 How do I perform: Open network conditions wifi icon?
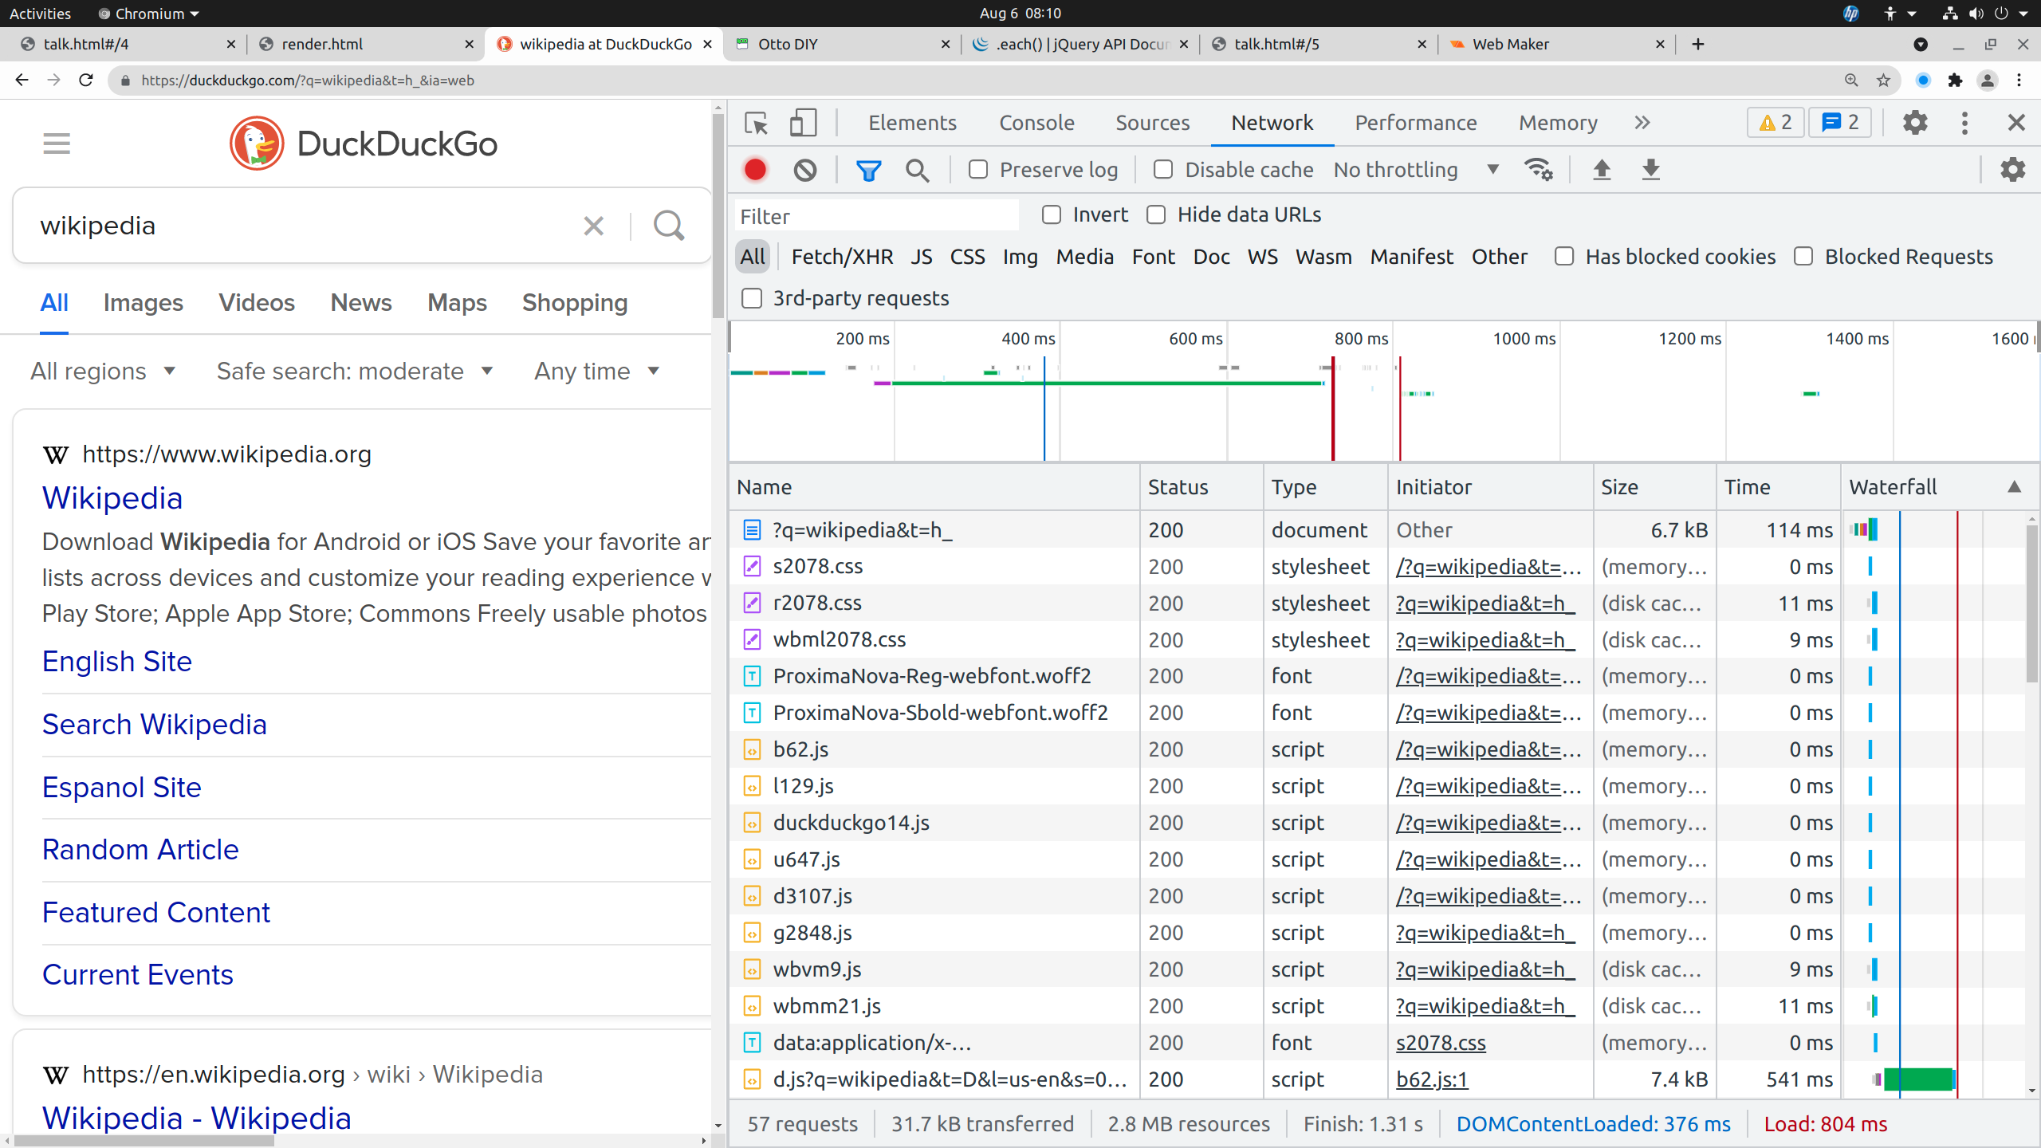coord(1538,170)
